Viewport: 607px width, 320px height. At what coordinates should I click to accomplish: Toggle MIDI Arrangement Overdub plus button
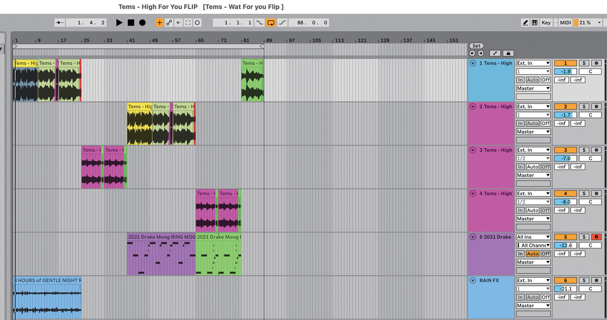pyautogui.click(x=159, y=23)
